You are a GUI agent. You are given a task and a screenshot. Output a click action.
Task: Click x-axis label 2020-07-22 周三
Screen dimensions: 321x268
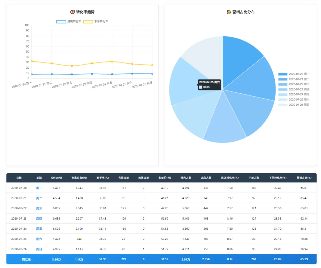pos(62,85)
